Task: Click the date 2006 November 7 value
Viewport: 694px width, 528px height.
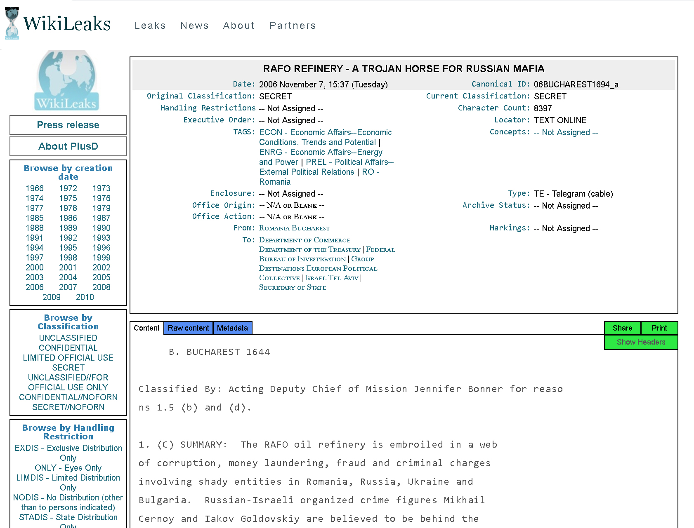Action: (323, 84)
